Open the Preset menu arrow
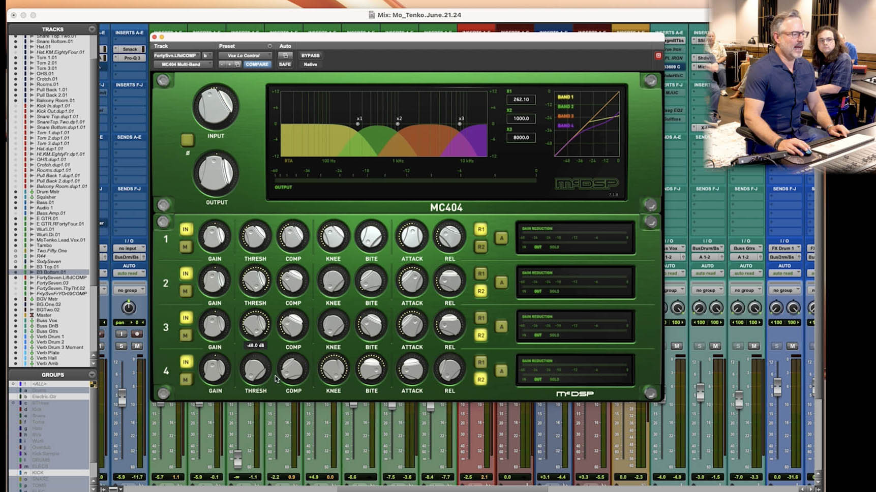Image resolution: width=876 pixels, height=492 pixels. 269,46
